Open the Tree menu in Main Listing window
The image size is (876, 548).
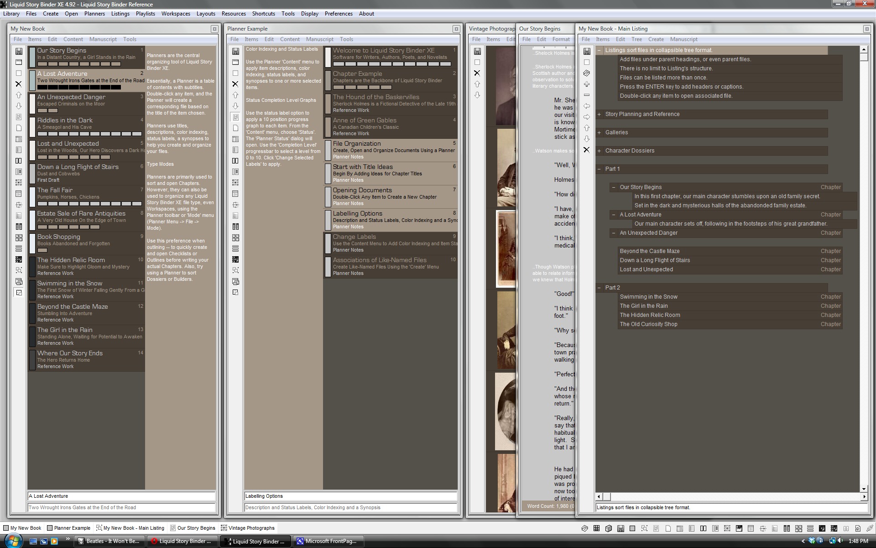tap(636, 39)
